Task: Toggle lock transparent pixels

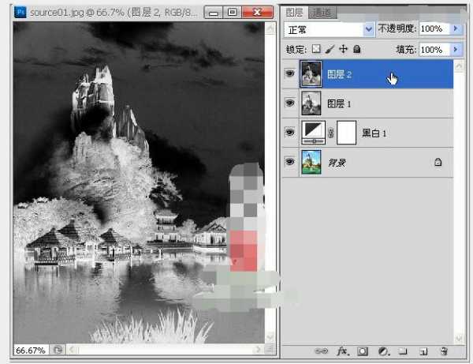Action: (x=318, y=49)
